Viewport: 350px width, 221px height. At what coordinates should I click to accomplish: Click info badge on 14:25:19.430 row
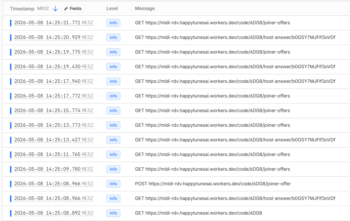pos(114,66)
